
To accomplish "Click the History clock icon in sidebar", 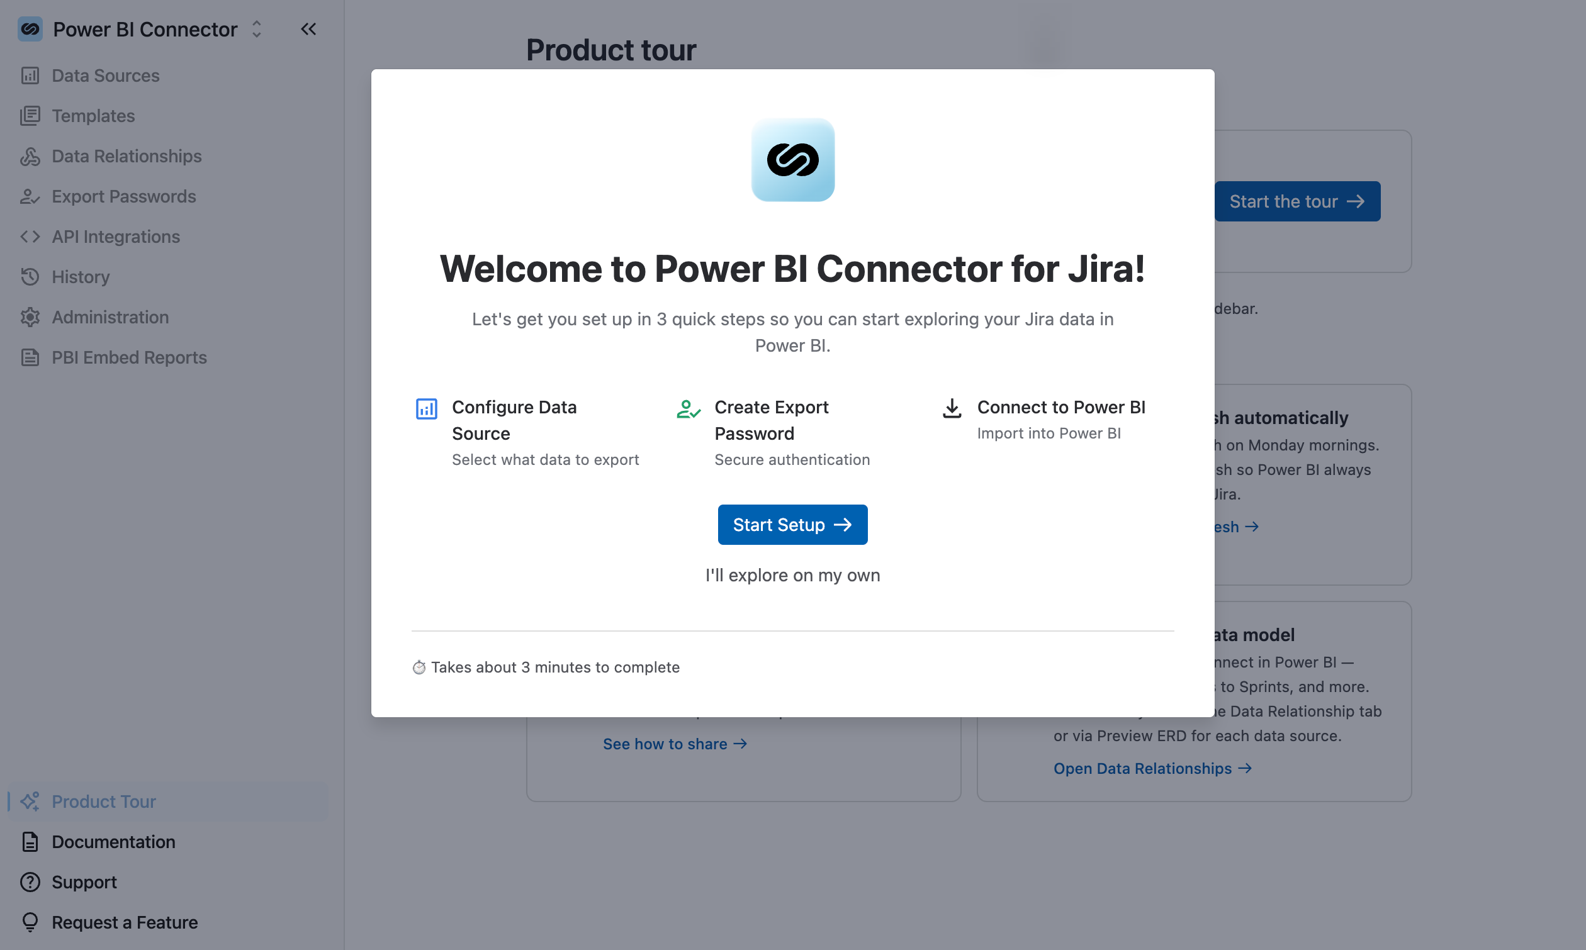I will 30,277.
